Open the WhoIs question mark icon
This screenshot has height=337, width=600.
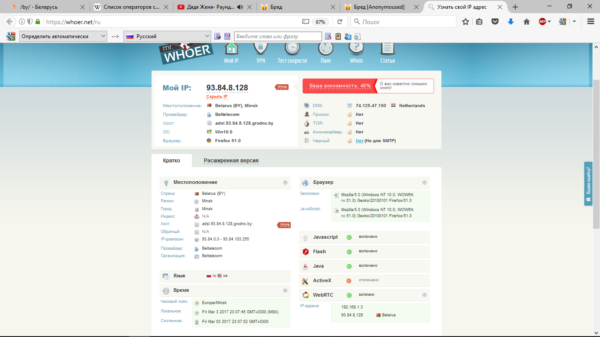pos(356,49)
